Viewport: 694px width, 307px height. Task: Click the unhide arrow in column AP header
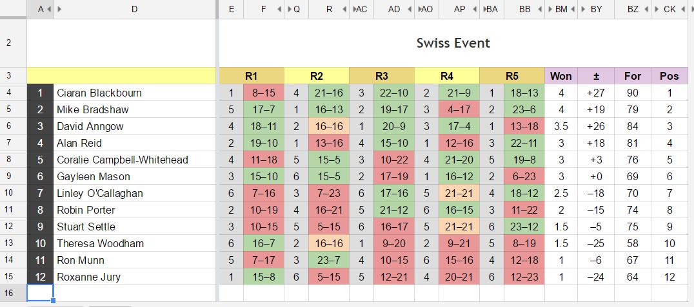pos(475,10)
